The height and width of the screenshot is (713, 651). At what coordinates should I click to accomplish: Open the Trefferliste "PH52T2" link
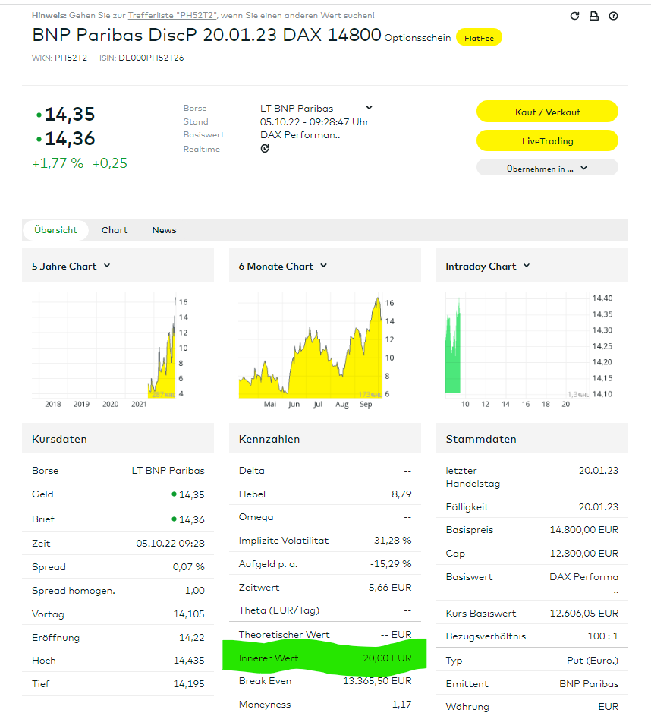coord(173,15)
